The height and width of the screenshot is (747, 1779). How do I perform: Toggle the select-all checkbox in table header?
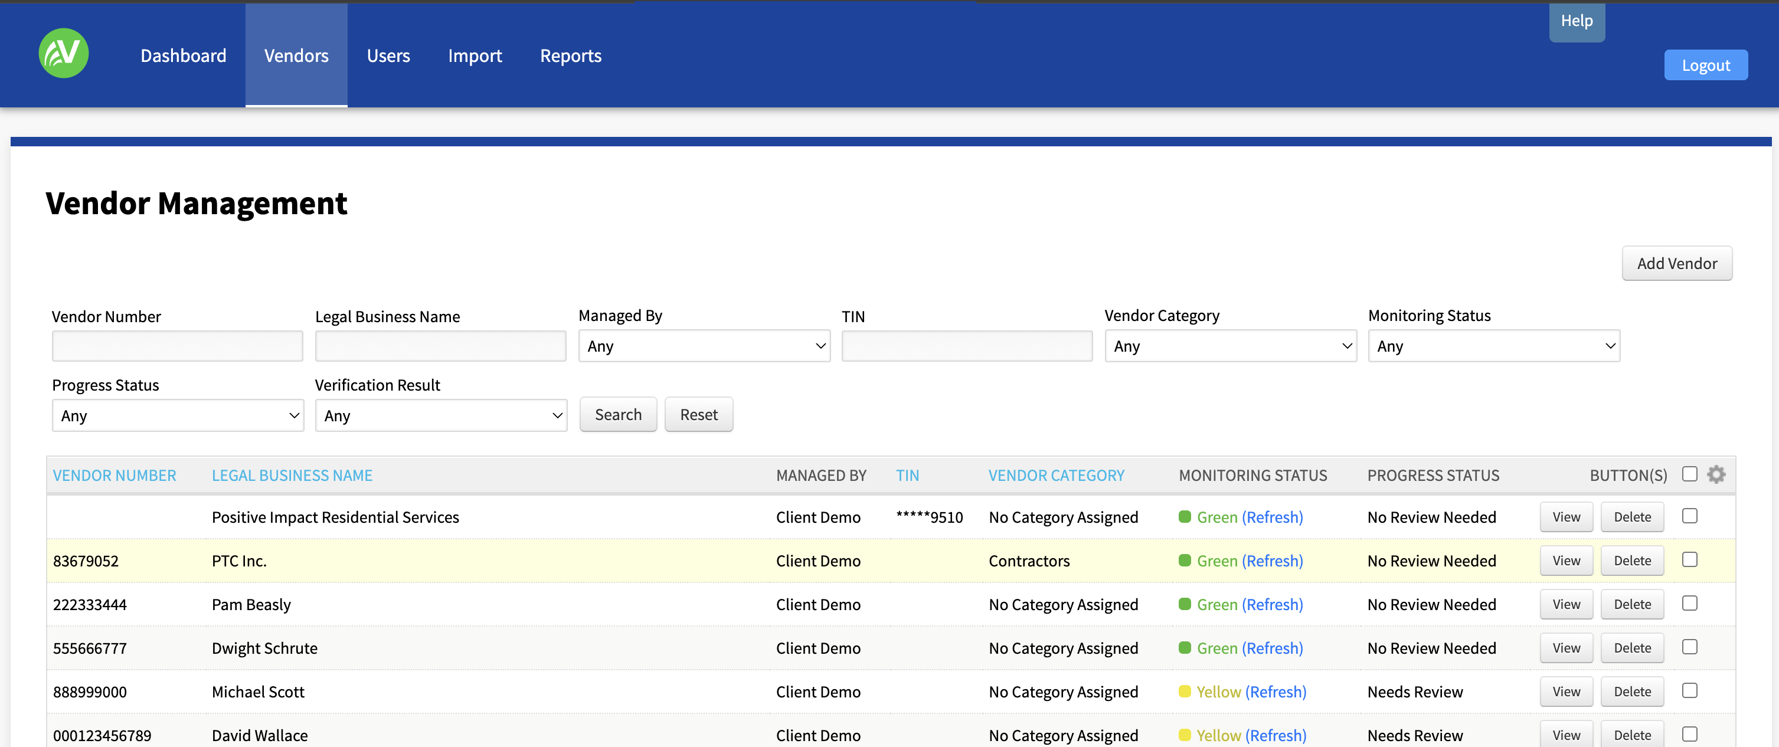(x=1689, y=474)
